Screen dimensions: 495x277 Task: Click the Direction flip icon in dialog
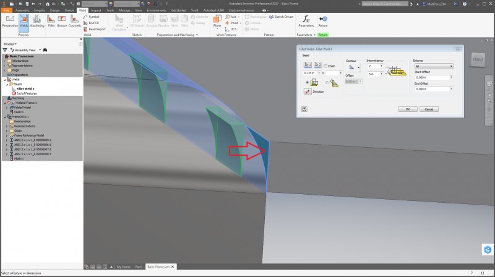[x=307, y=91]
